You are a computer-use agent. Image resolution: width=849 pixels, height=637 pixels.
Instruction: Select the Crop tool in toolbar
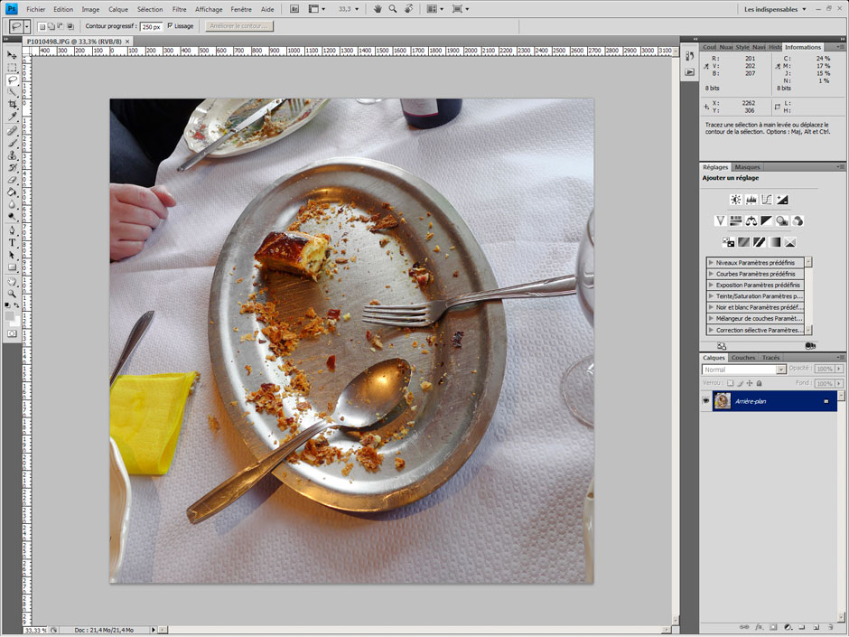[x=13, y=104]
